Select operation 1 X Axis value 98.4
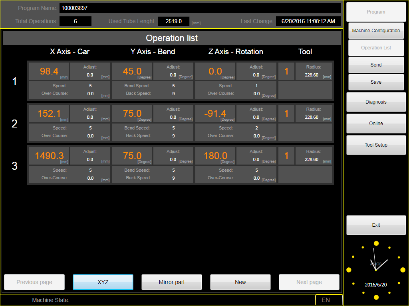The image size is (409, 306). point(49,71)
